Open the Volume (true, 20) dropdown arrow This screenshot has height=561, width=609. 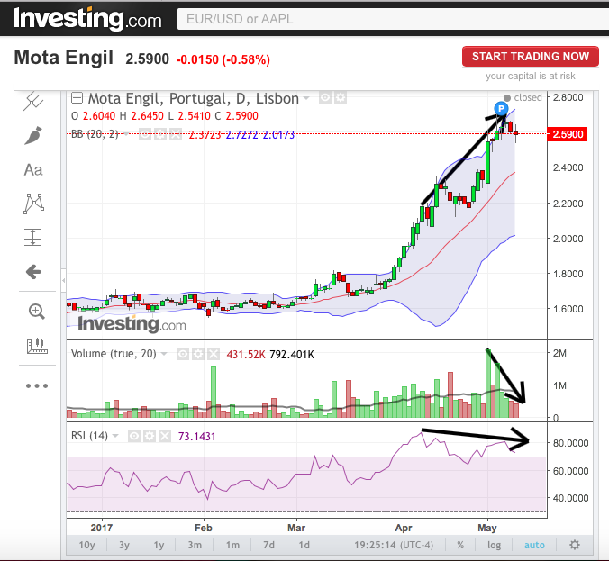click(164, 354)
